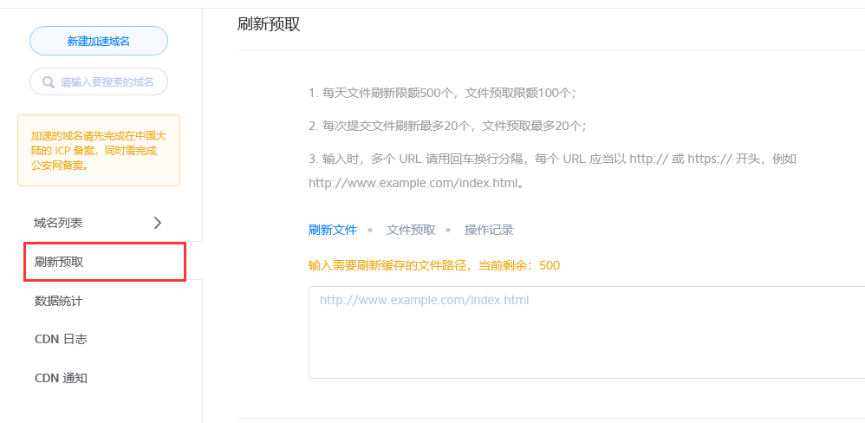Focus the 请输入要搜索的域名 search field

coord(99,82)
